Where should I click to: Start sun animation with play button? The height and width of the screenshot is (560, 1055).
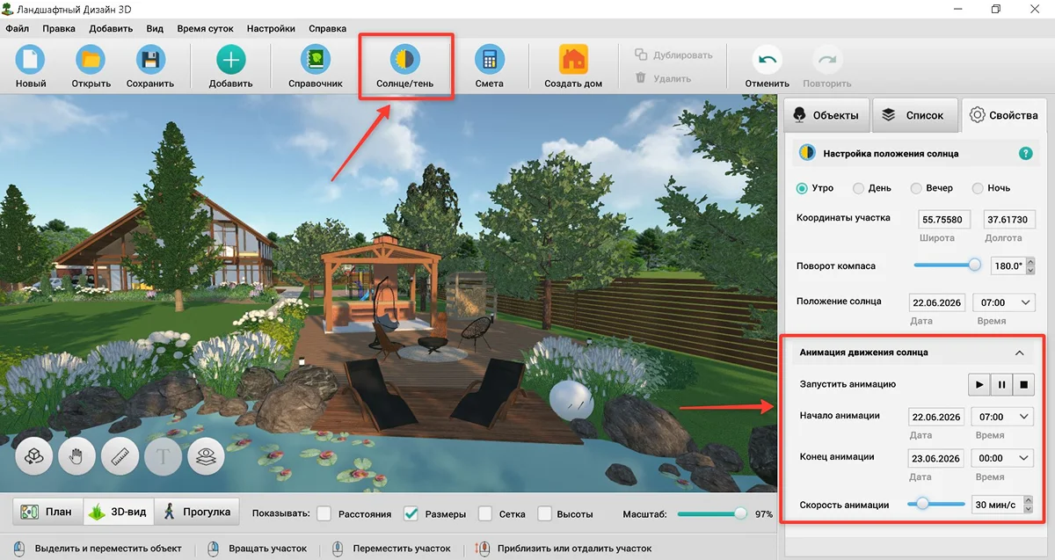coord(979,384)
